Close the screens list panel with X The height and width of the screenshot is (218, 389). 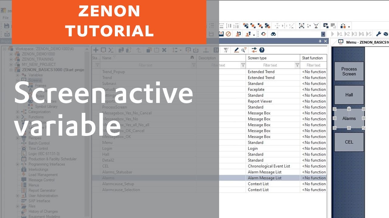pyautogui.click(x=325, y=41)
